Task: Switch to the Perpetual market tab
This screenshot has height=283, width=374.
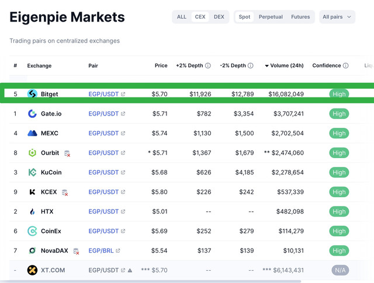Action: point(271,17)
